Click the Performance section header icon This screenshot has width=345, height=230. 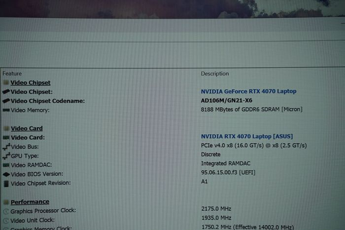coord(6,202)
